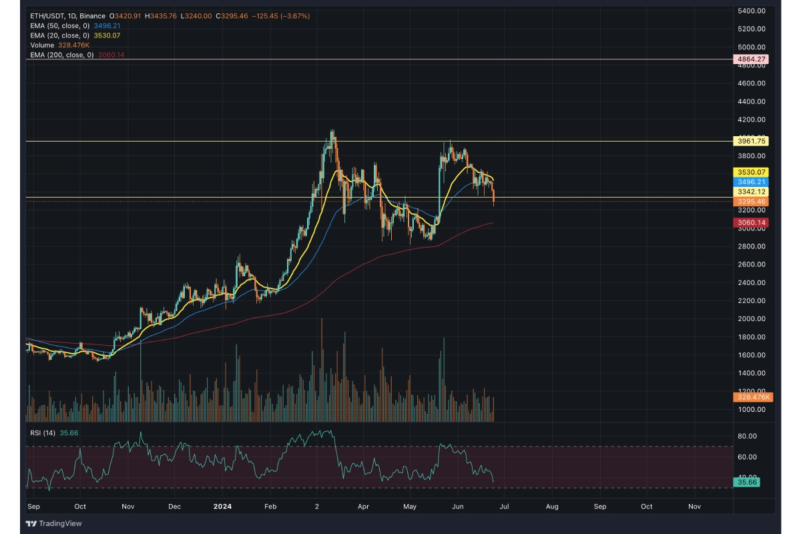Click the 2000.00 price scale tick
Viewport: 801px width, 534px height.
coord(752,319)
